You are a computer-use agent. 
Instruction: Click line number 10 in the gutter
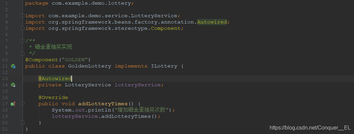coord(5,60)
